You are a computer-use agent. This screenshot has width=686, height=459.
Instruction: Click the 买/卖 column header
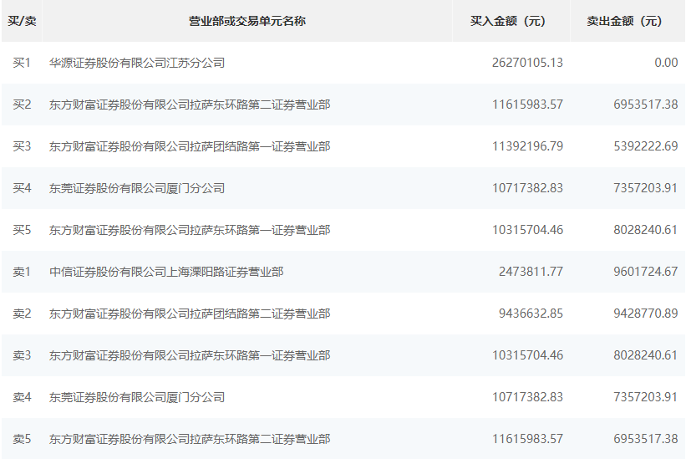22,21
